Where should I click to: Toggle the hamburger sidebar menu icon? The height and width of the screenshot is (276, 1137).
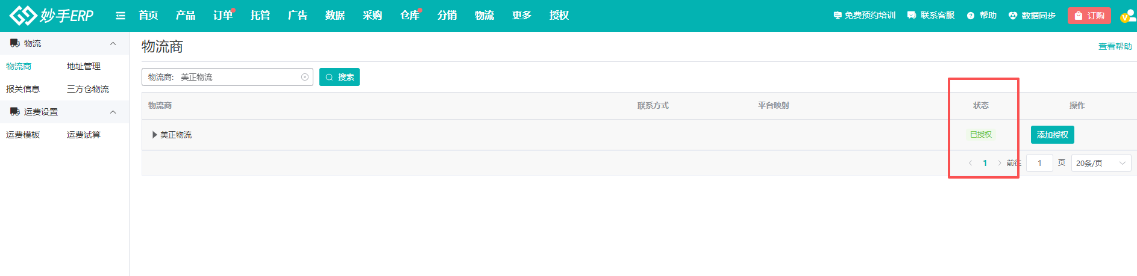(121, 16)
